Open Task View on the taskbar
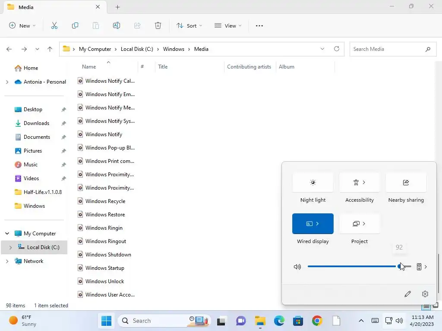 tap(221, 321)
